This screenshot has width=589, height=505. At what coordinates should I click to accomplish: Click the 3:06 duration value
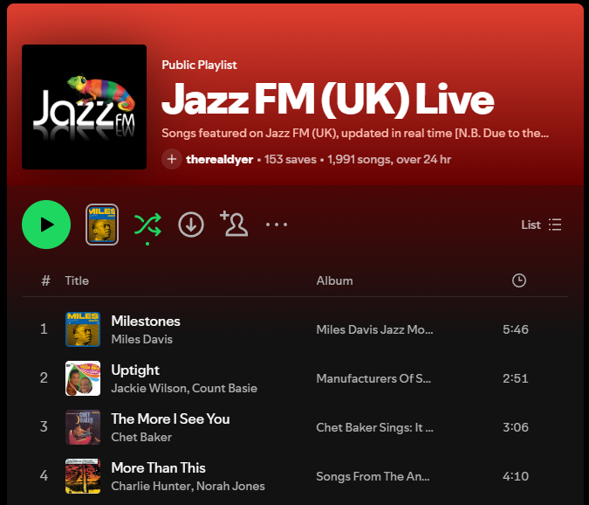click(x=516, y=427)
